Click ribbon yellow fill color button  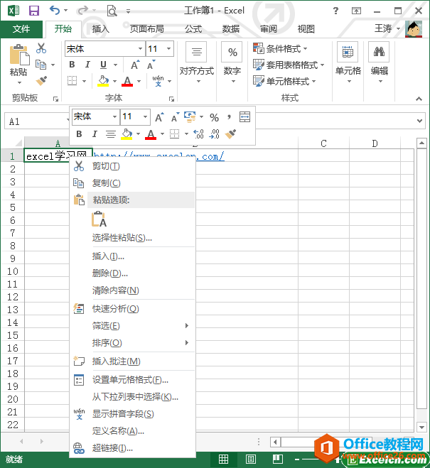[103, 81]
